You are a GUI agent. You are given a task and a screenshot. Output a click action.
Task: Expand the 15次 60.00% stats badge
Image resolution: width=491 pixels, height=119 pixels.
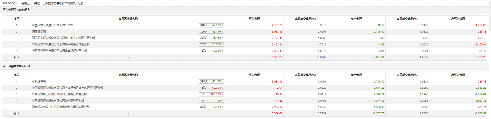[211, 88]
